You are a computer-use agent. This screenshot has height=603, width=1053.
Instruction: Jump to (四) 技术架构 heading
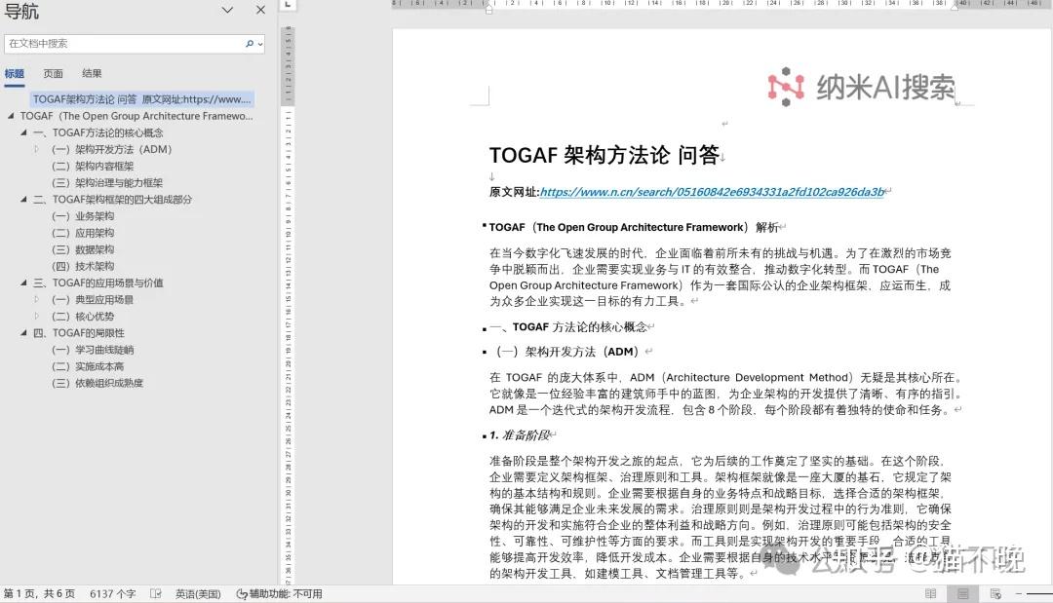coord(83,266)
